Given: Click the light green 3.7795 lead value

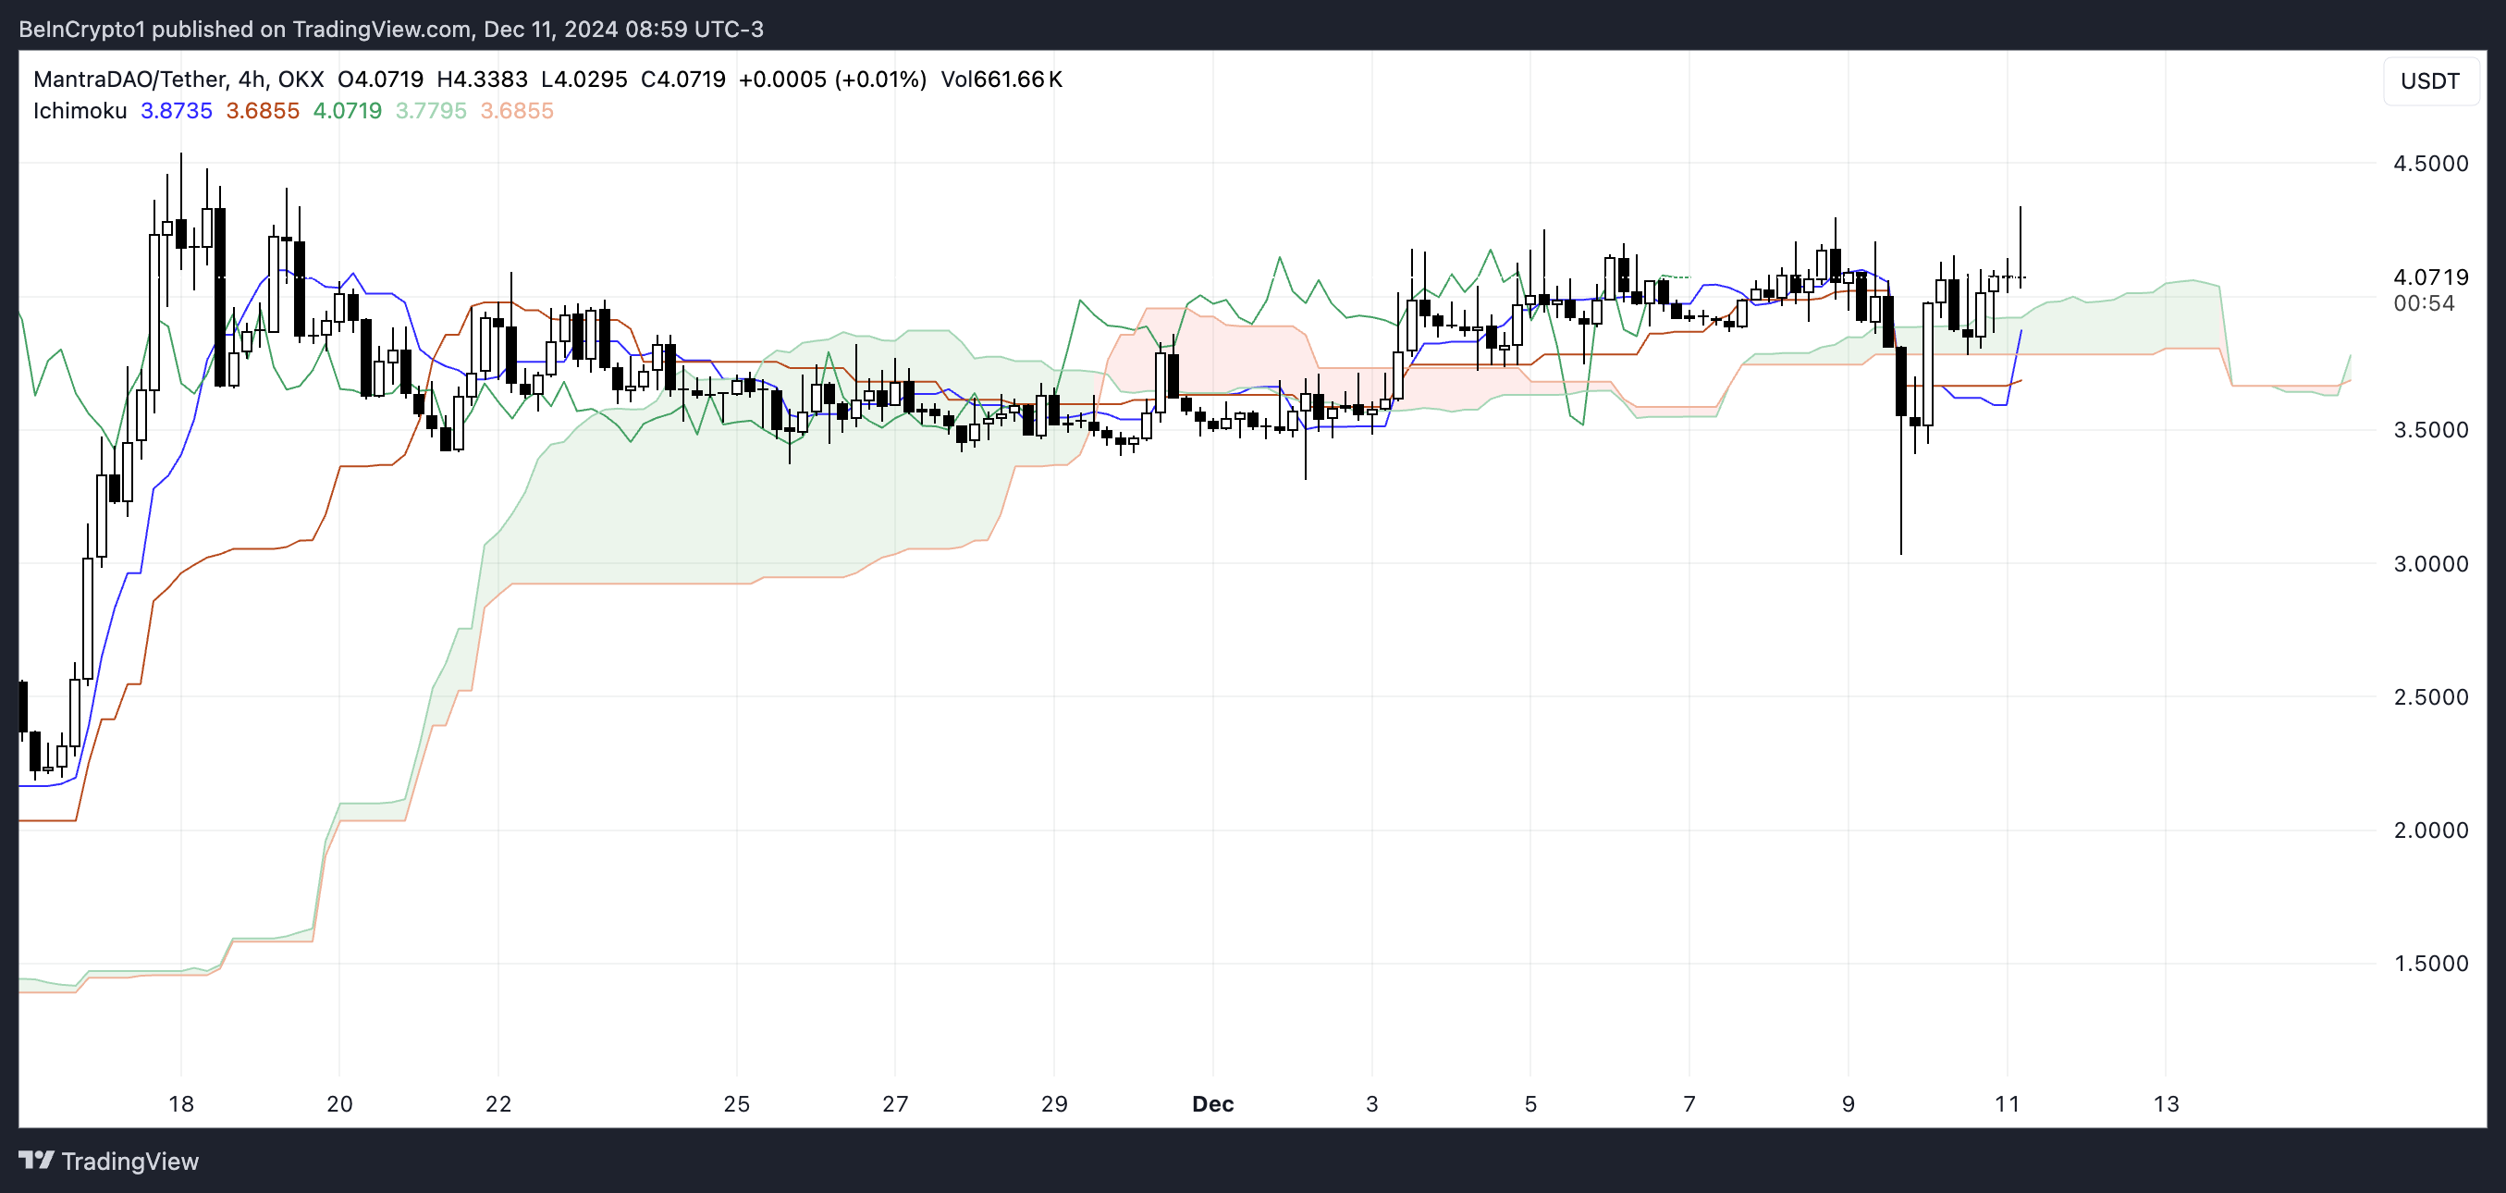Looking at the screenshot, I should click(431, 111).
